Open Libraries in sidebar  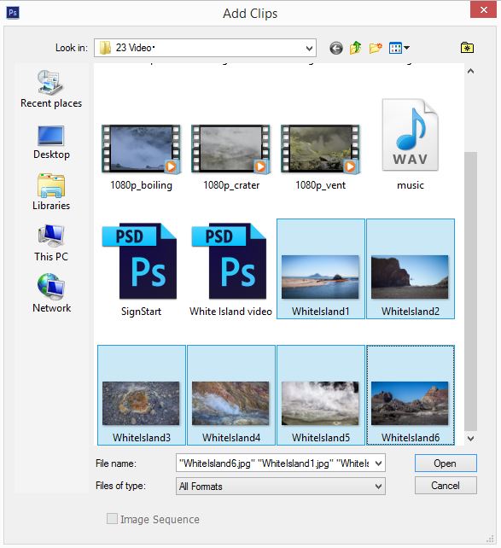[x=51, y=192]
